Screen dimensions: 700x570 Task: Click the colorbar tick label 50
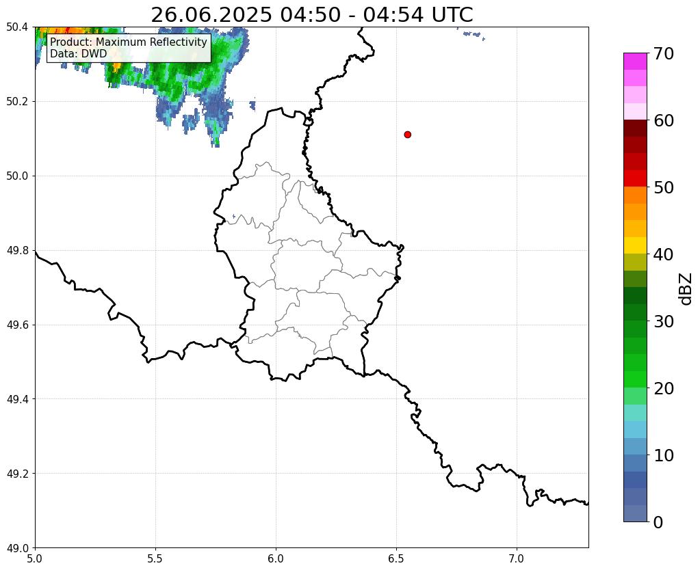663,187
